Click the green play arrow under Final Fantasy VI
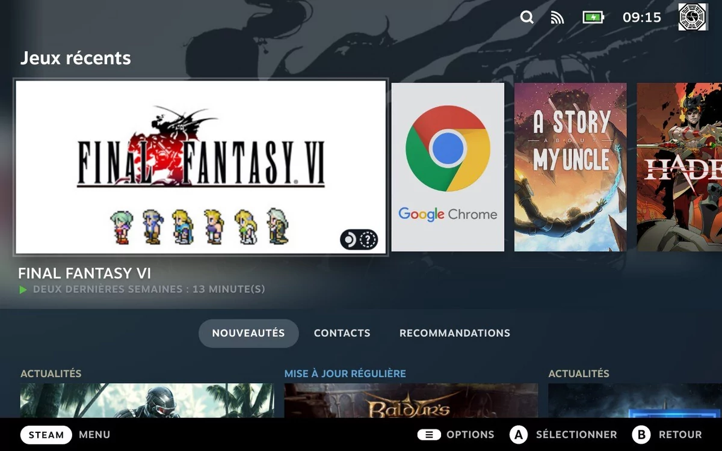Screen dimensions: 722x451 click(x=23, y=290)
